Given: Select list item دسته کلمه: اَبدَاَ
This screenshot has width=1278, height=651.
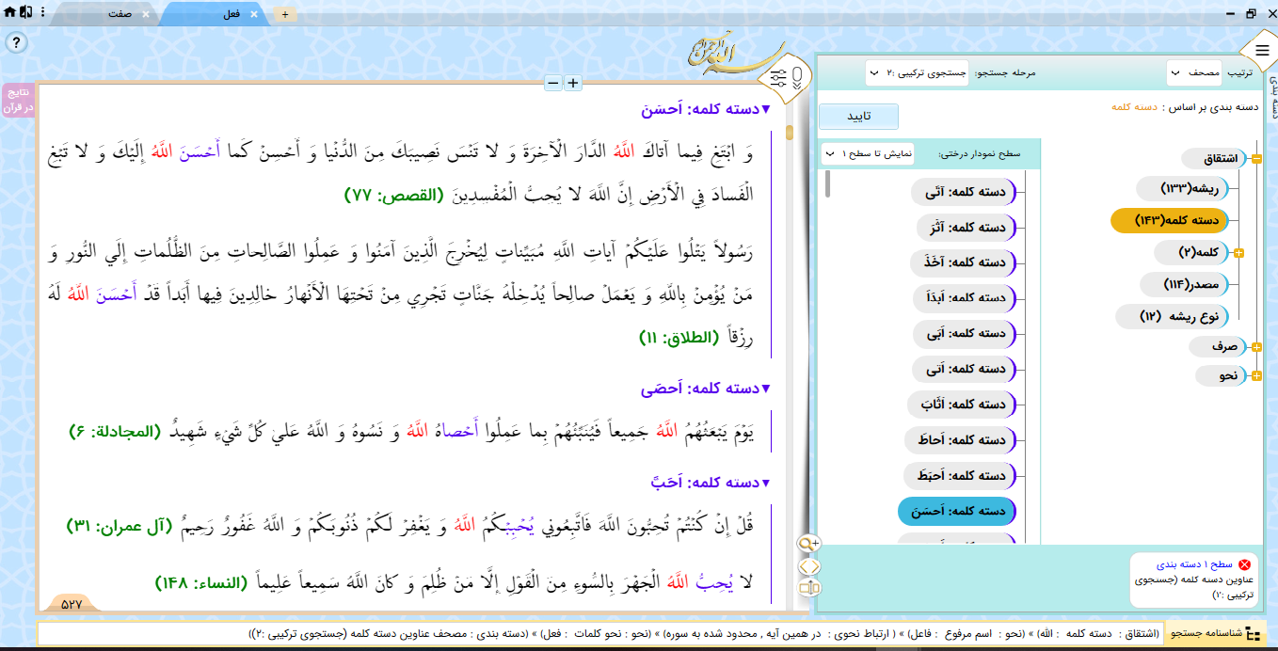Looking at the screenshot, I should coord(964,298).
